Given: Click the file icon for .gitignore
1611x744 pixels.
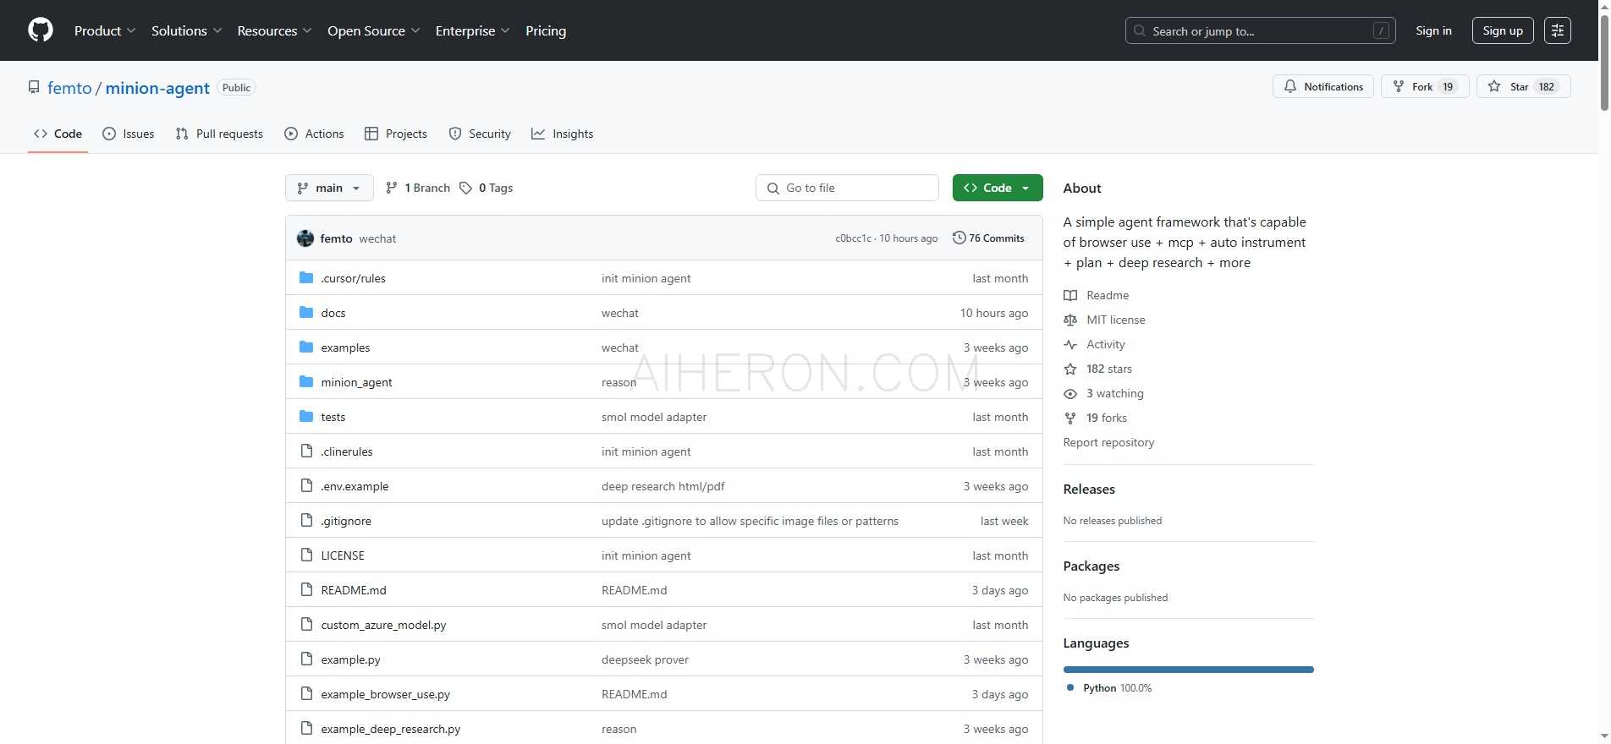Looking at the screenshot, I should pyautogui.click(x=306, y=520).
